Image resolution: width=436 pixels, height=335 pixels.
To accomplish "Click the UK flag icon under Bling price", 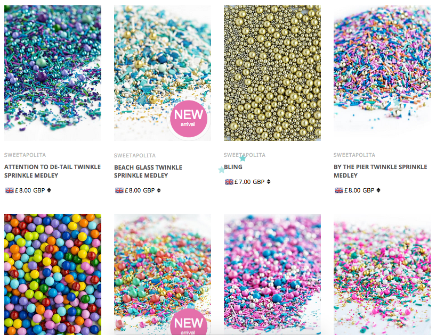I will [229, 182].
